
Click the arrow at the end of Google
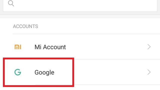pyautogui.click(x=149, y=72)
